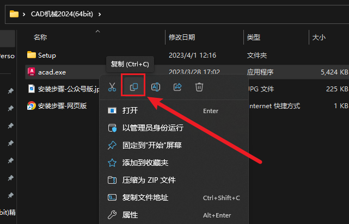Click the Cut scissors icon
The width and height of the screenshot is (349, 224).
click(x=112, y=87)
